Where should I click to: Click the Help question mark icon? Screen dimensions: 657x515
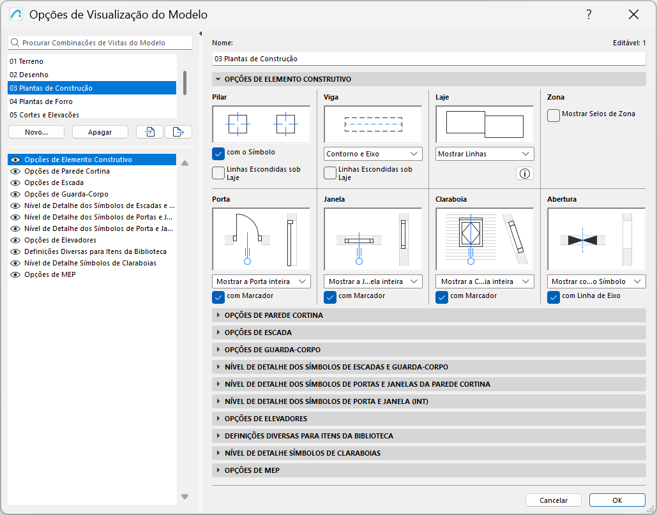coord(588,14)
